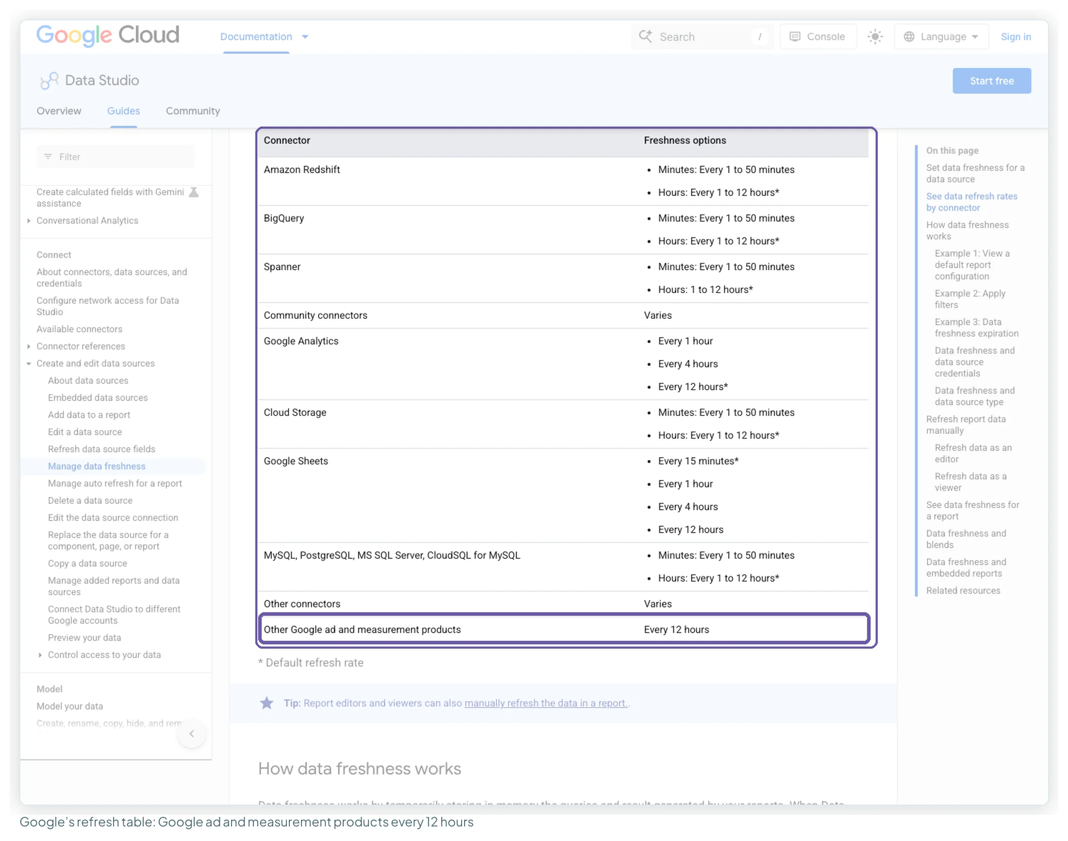Collapse the left navigation sidebar arrow
Viewport: 1068px width, 841px height.
tap(192, 733)
